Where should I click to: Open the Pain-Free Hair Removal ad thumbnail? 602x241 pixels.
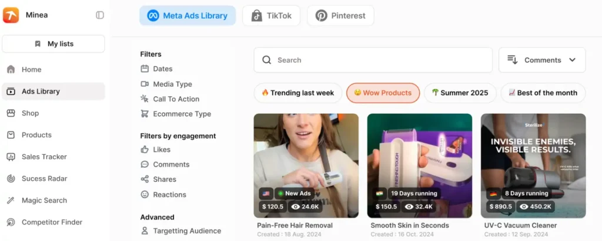[306, 165]
